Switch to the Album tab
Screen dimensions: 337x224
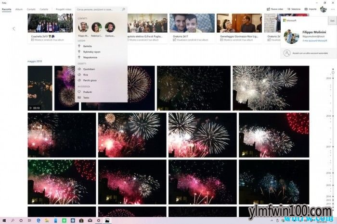point(19,10)
